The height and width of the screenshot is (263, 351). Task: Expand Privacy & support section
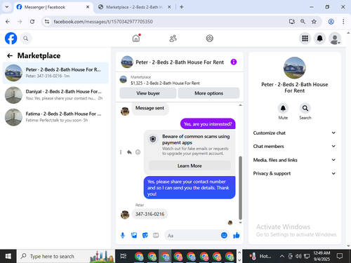(294, 173)
